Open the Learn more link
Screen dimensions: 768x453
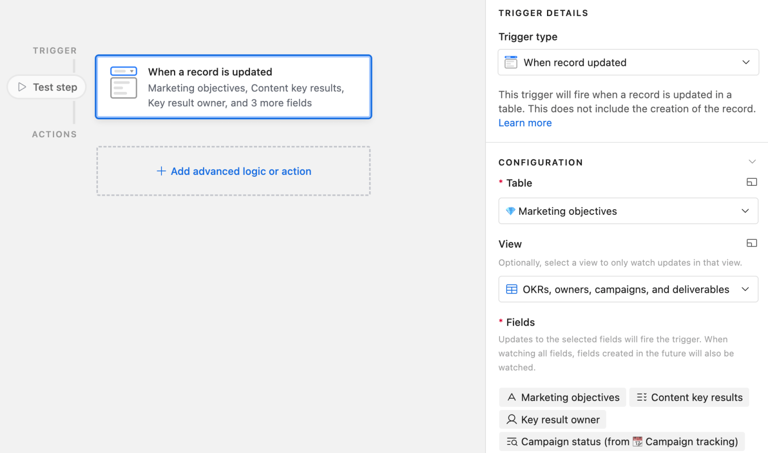pyautogui.click(x=525, y=123)
